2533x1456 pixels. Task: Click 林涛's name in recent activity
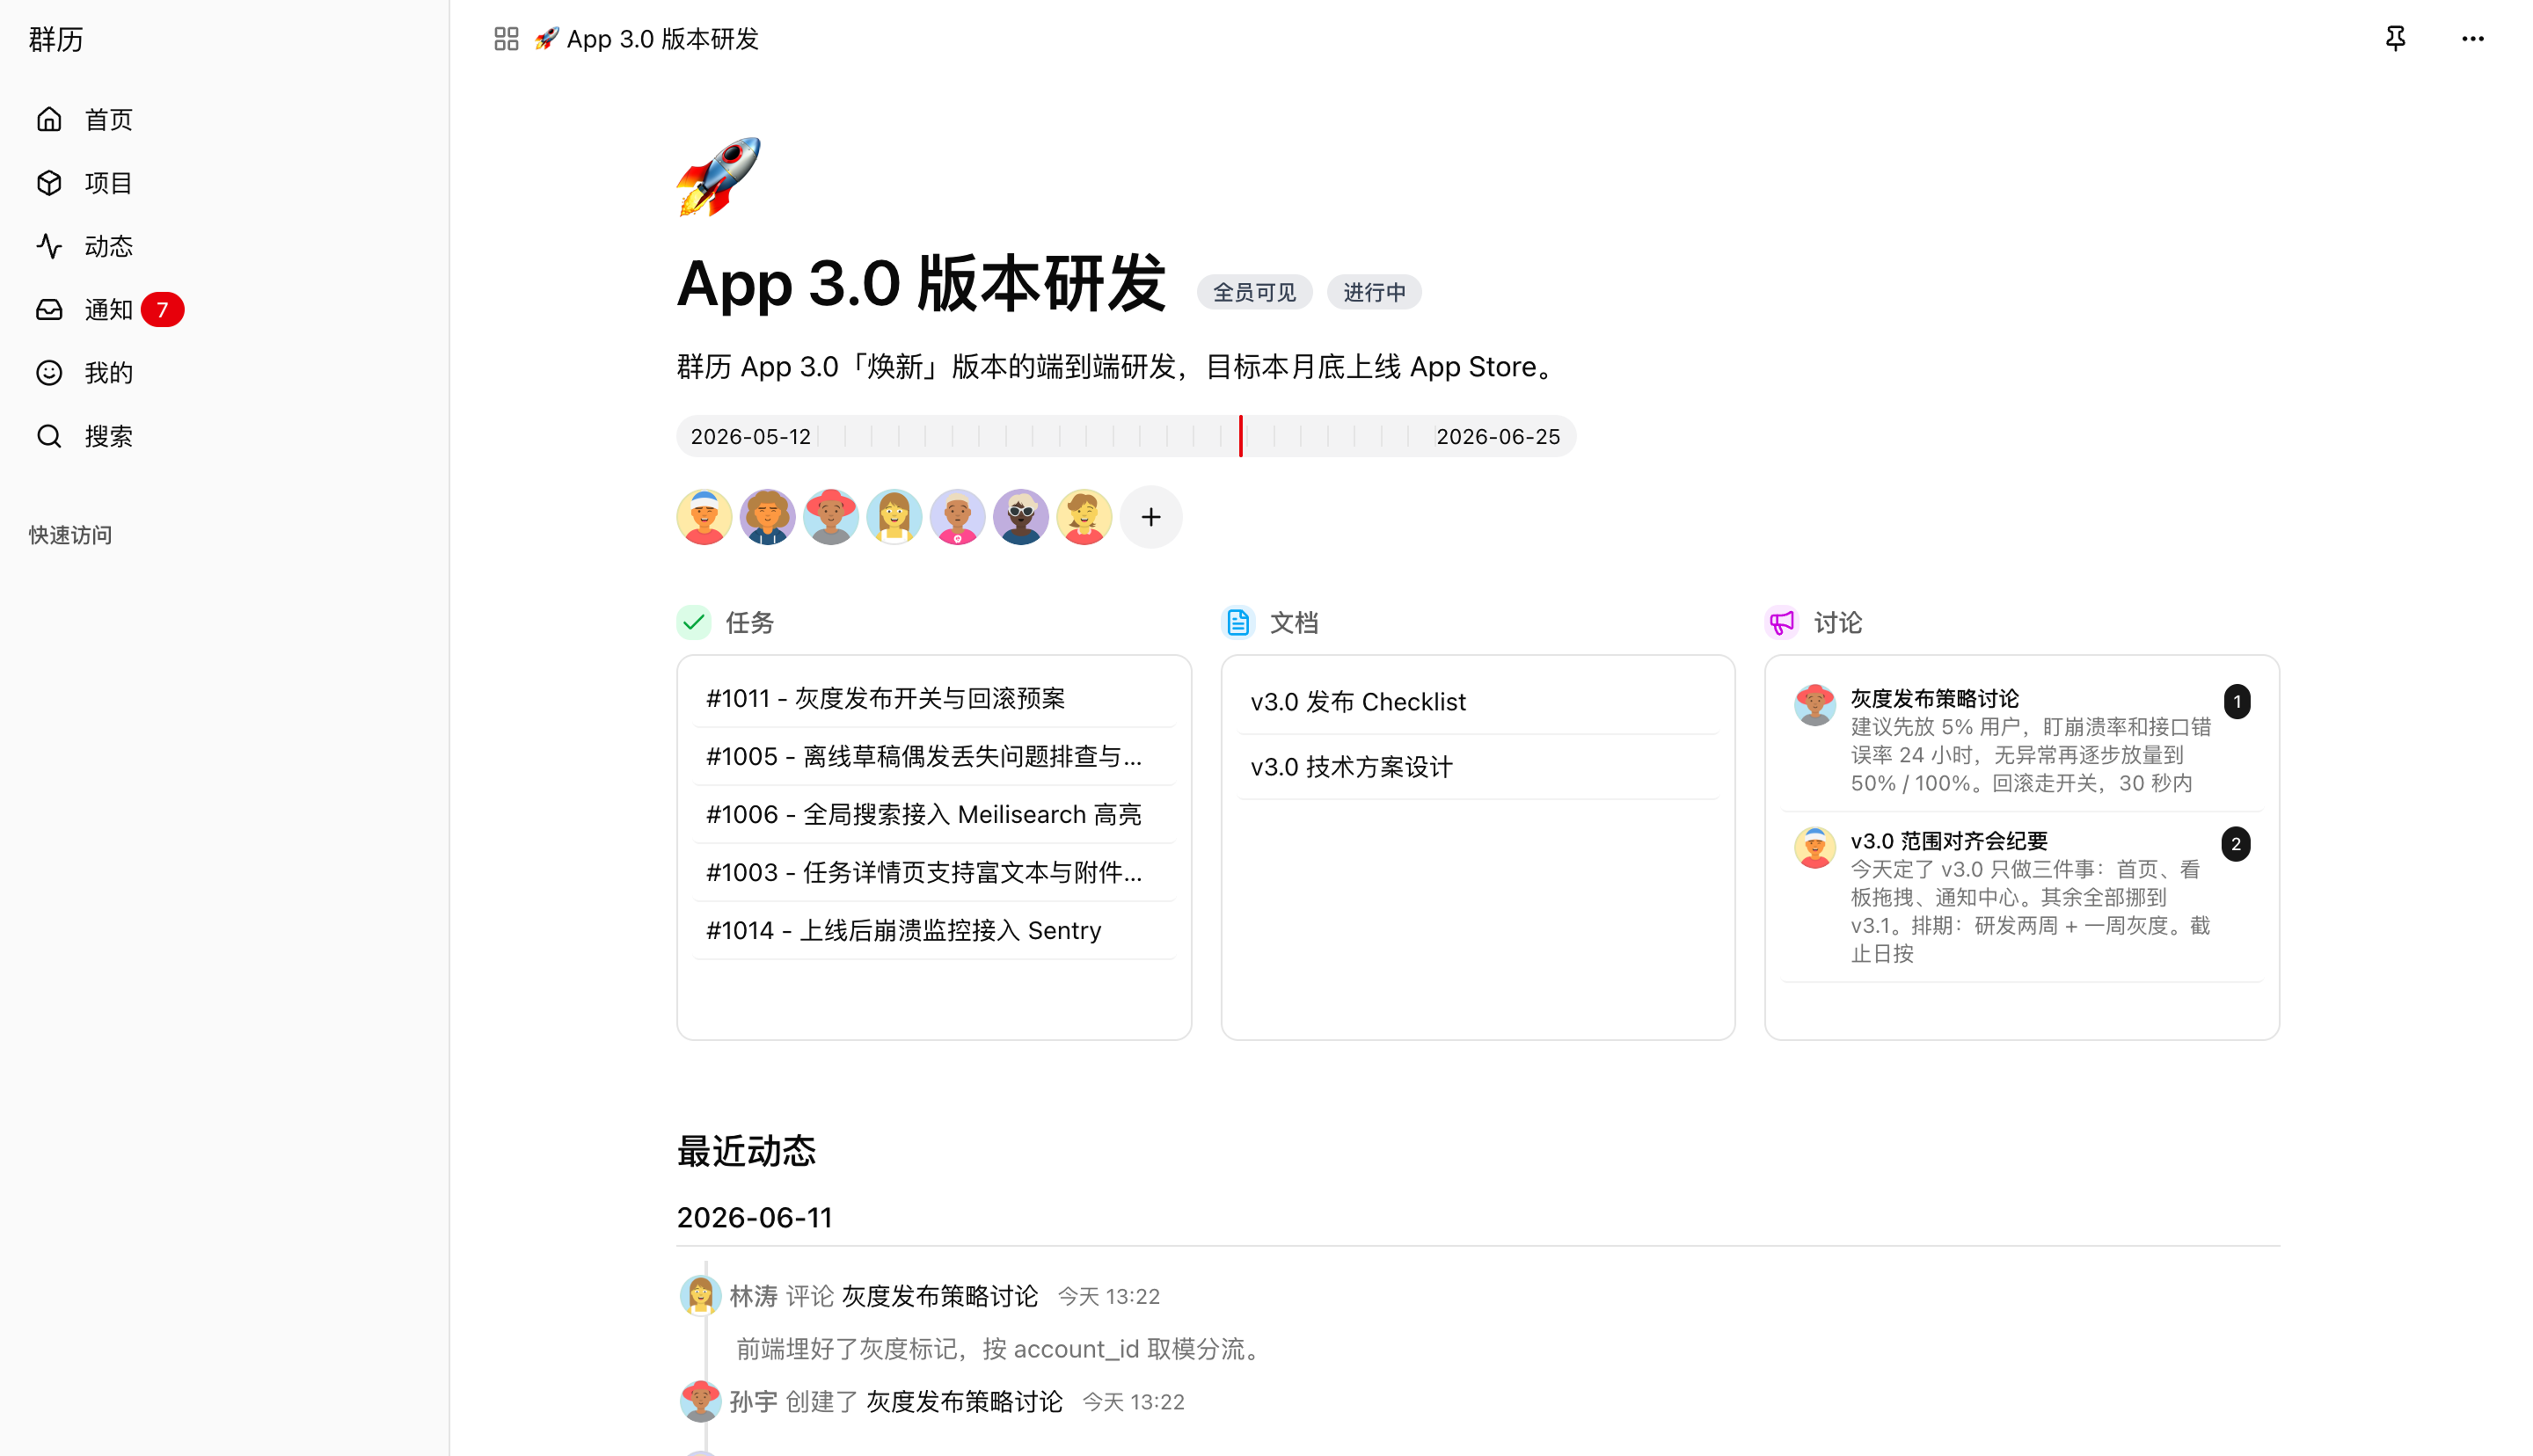point(753,1296)
